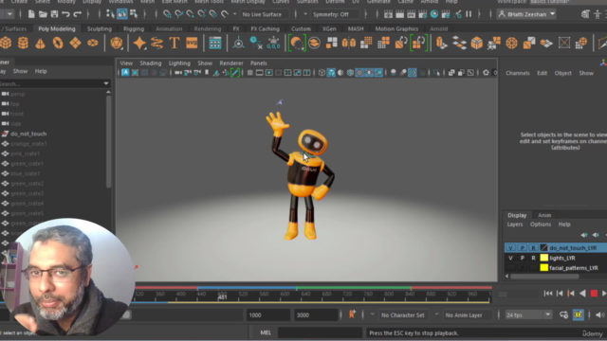The image size is (607, 341).
Task: Click the MEL script type label
Action: point(266,332)
